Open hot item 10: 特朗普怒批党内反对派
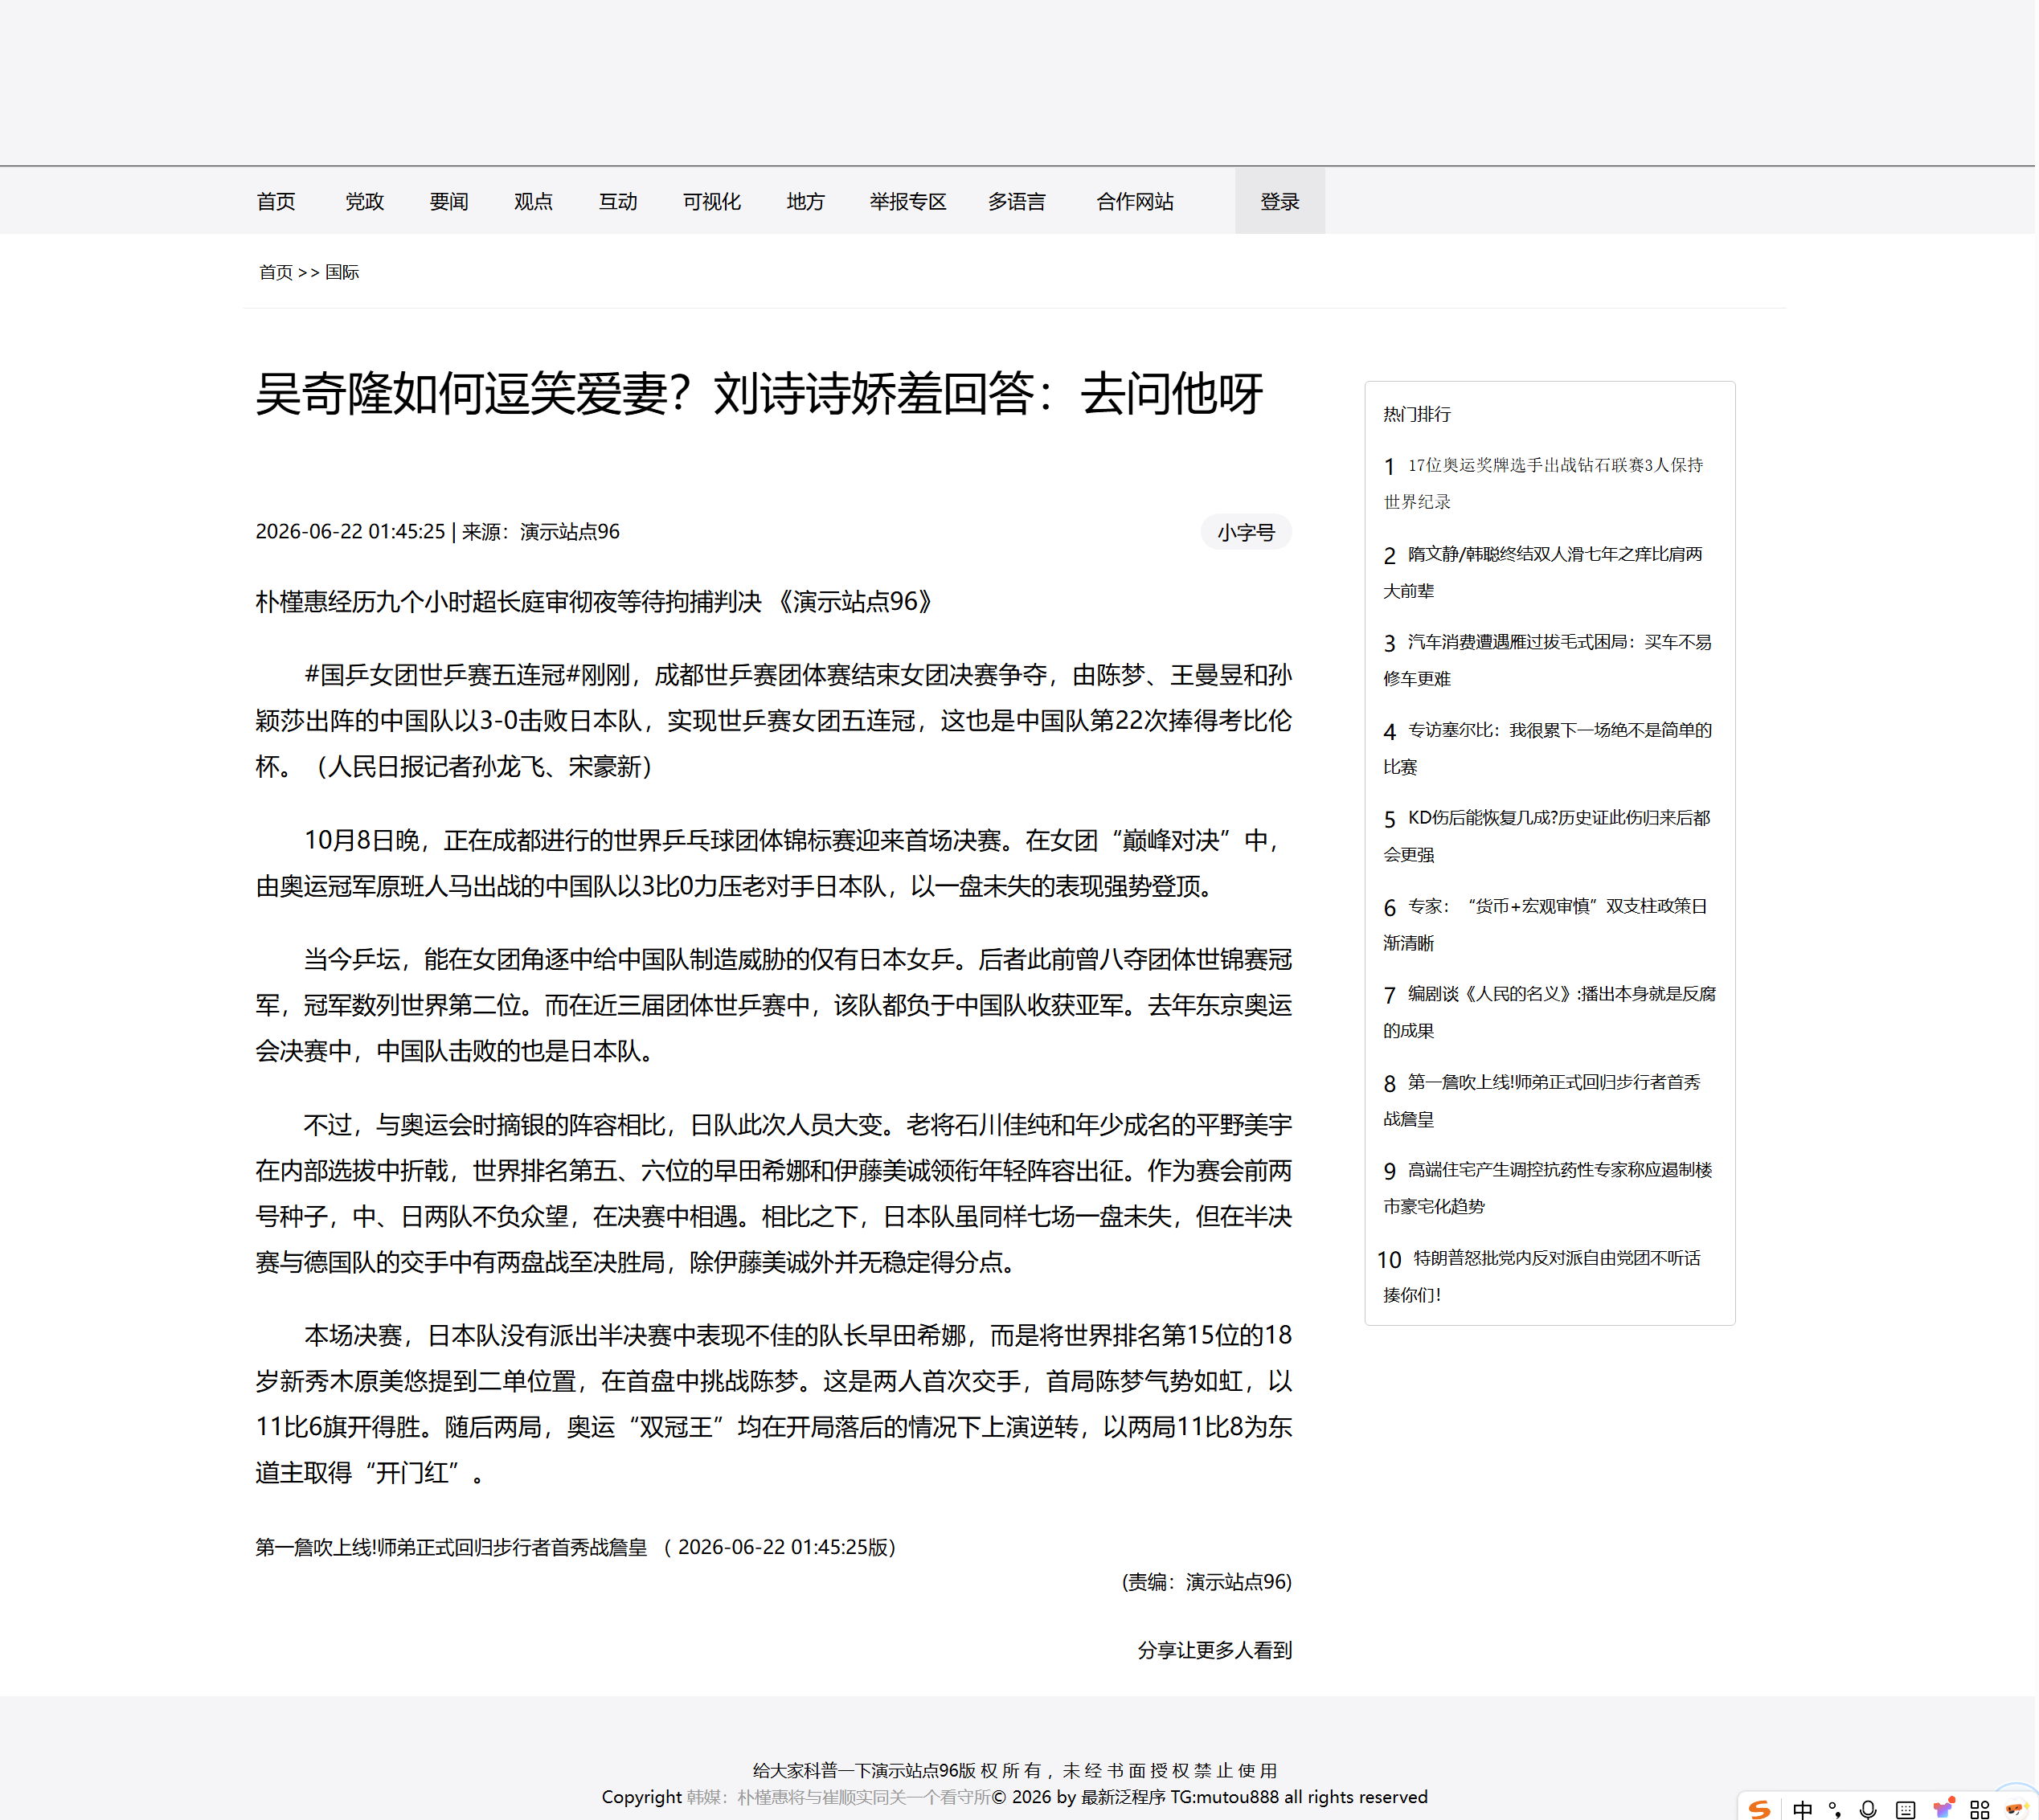 pyautogui.click(x=1540, y=1276)
